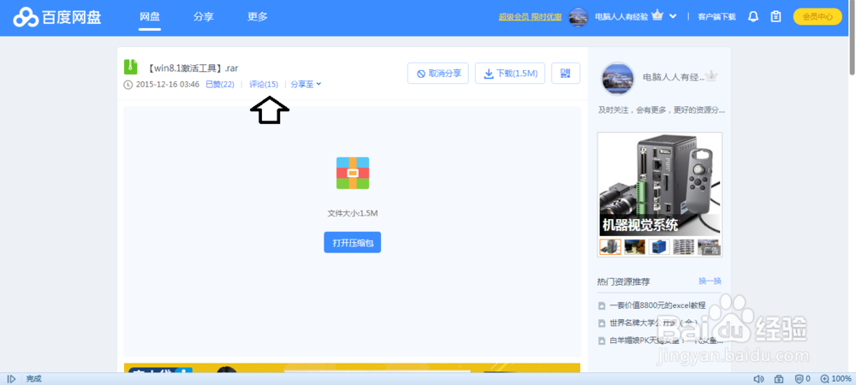Click file icon beside 世界名牌大学 resource
856x385 pixels.
pyautogui.click(x=602, y=323)
